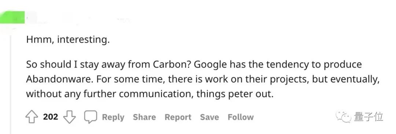The width and height of the screenshot is (396, 134).
Task: Click the 202 vote score
Action: pos(51,117)
